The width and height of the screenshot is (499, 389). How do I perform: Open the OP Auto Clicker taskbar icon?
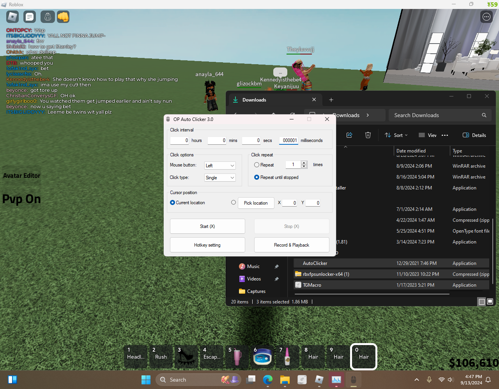tap(354, 380)
